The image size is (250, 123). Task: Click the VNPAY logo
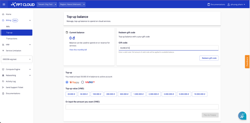[x=90, y=82]
